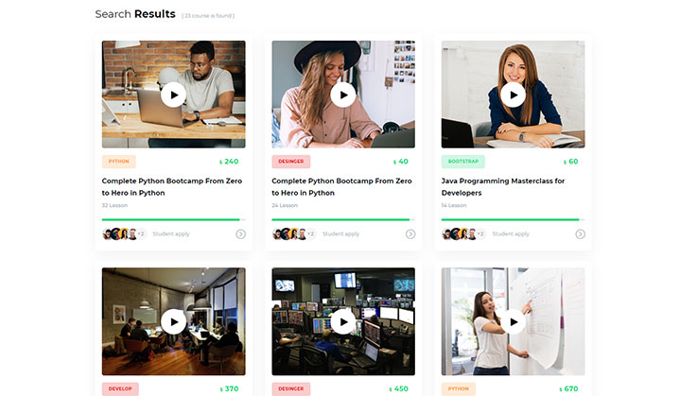Play the multi-monitor control room course video
Screen dimensions: 697x396
(x=343, y=321)
